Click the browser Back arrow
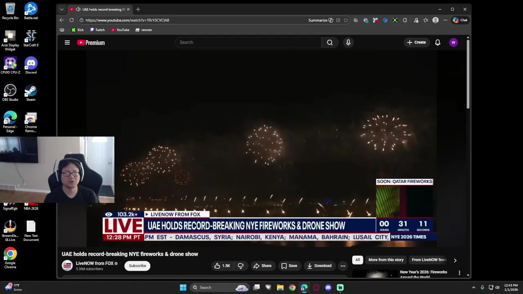Image resolution: width=523 pixels, height=294 pixels. pyautogui.click(x=62, y=20)
